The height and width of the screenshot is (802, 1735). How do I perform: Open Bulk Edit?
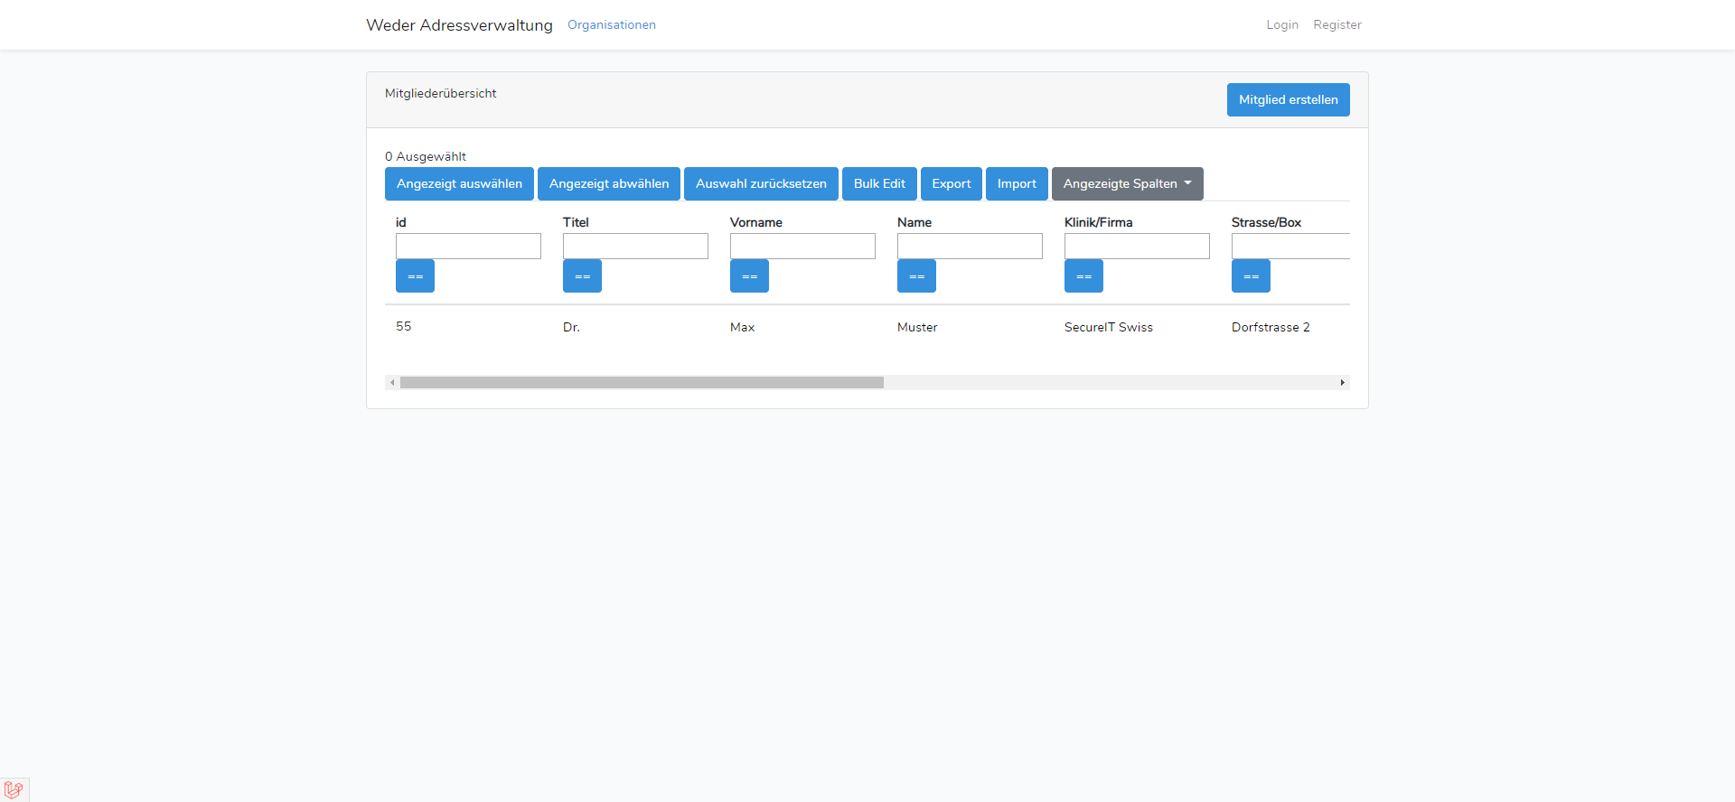tap(879, 184)
